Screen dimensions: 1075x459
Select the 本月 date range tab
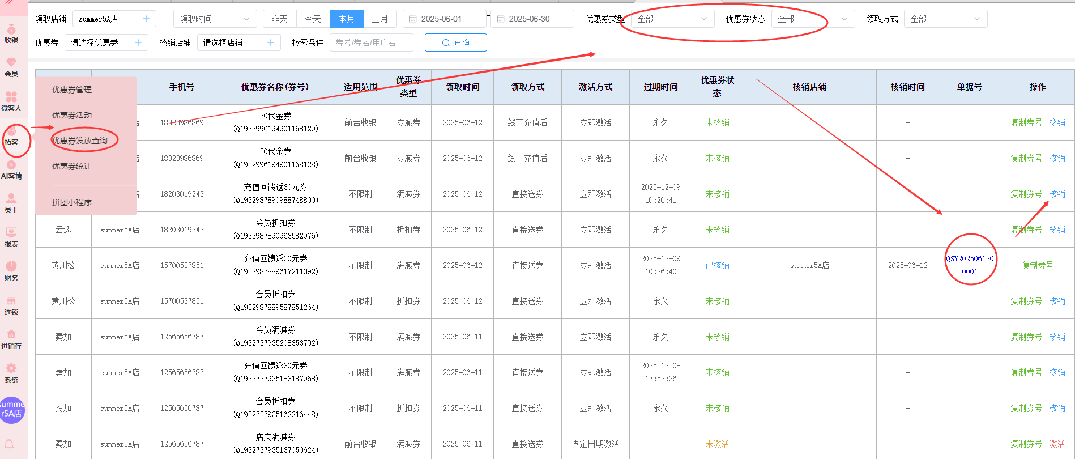(x=346, y=19)
